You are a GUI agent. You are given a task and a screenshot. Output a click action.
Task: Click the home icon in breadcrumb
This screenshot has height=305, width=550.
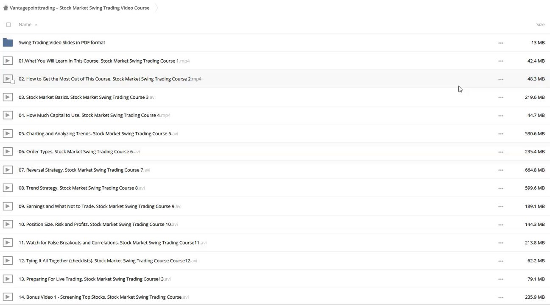[6, 8]
